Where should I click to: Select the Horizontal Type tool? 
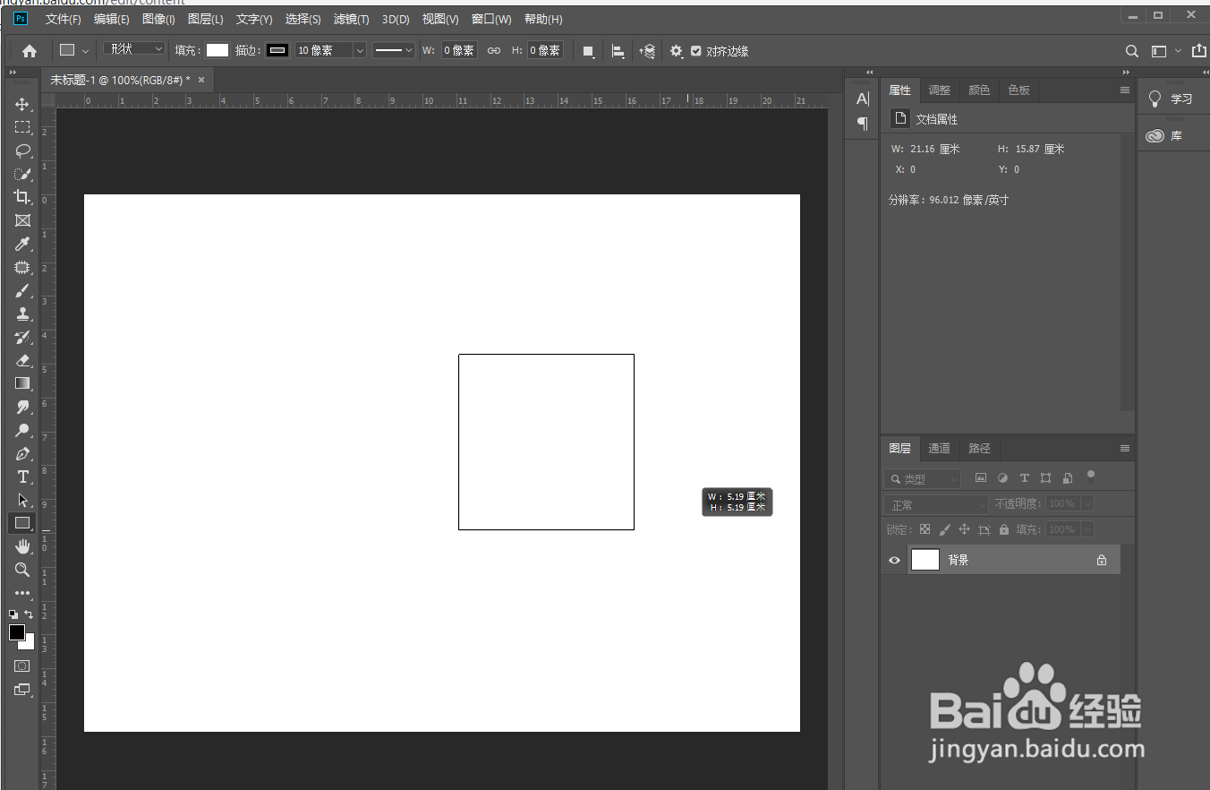tap(22, 477)
